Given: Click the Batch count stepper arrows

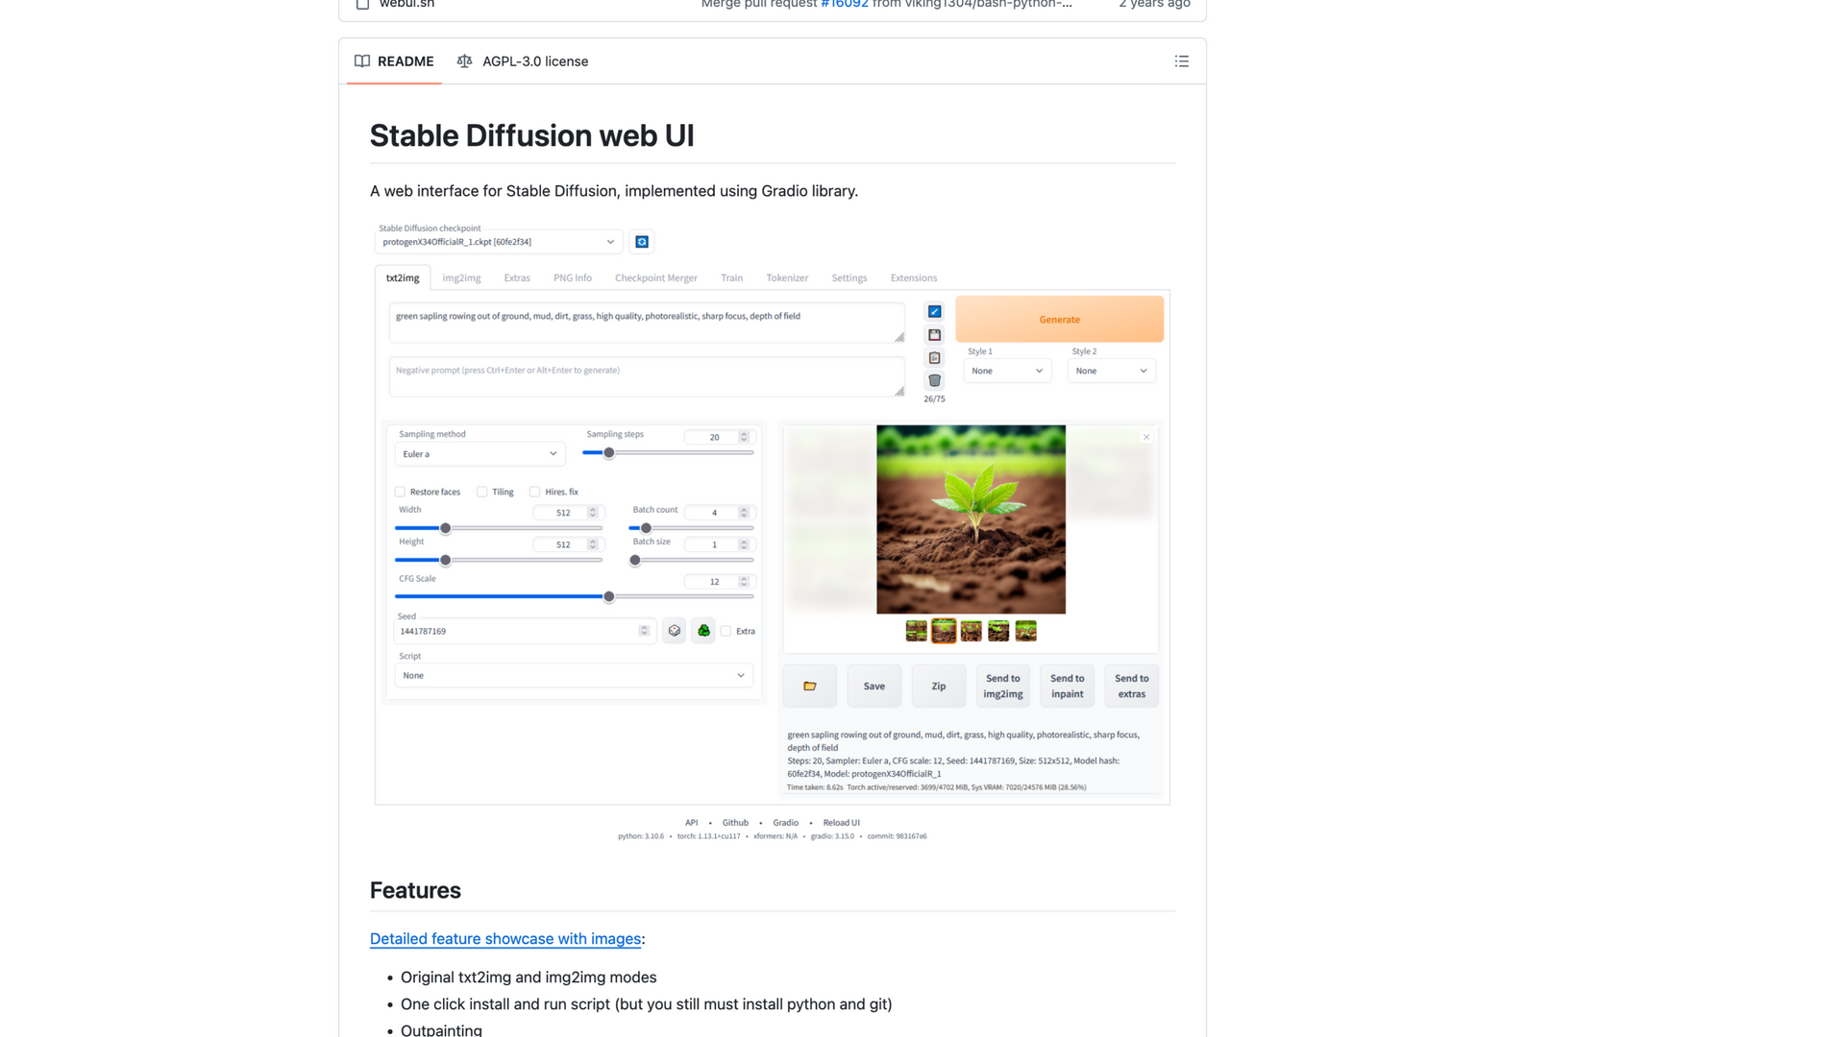Looking at the screenshot, I should (744, 513).
